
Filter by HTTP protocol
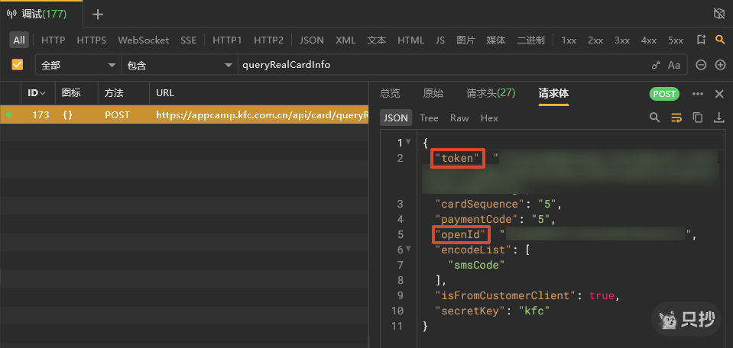click(54, 40)
